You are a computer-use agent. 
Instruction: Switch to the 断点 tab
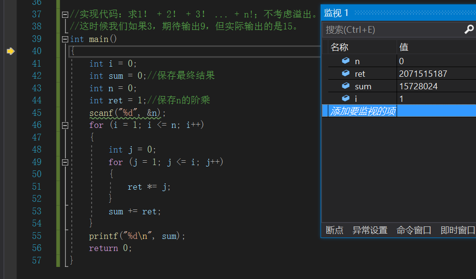(335, 230)
